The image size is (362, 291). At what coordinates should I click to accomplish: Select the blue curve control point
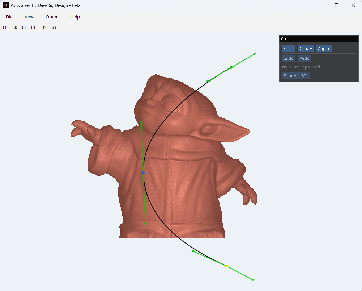click(143, 173)
